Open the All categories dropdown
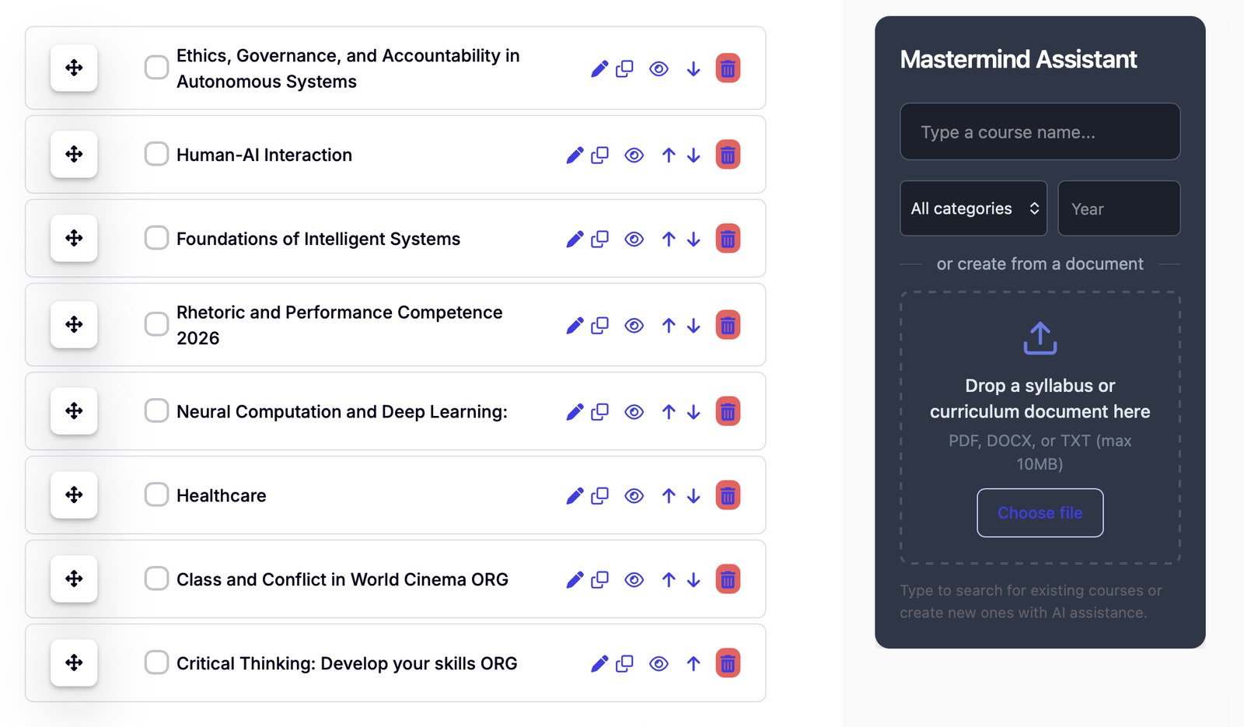The width and height of the screenshot is (1244, 727). [973, 208]
